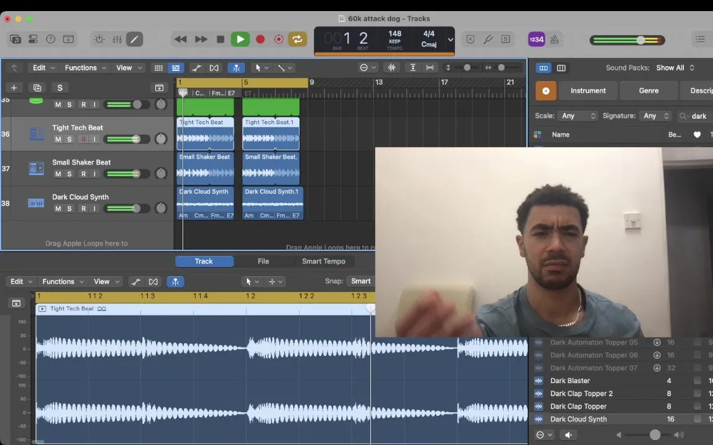Image resolution: width=713 pixels, height=445 pixels.
Task: Toggle the Editors pencil icon
Action: (134, 39)
